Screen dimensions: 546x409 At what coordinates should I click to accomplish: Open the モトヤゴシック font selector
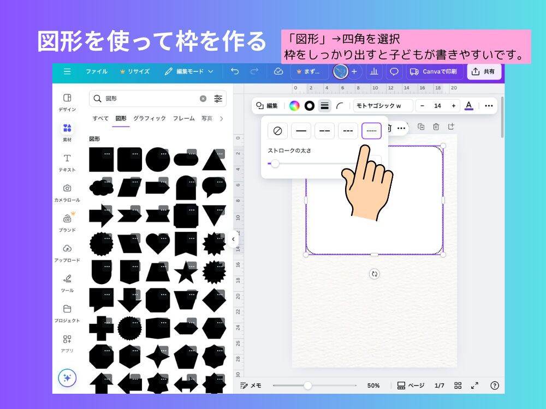382,106
